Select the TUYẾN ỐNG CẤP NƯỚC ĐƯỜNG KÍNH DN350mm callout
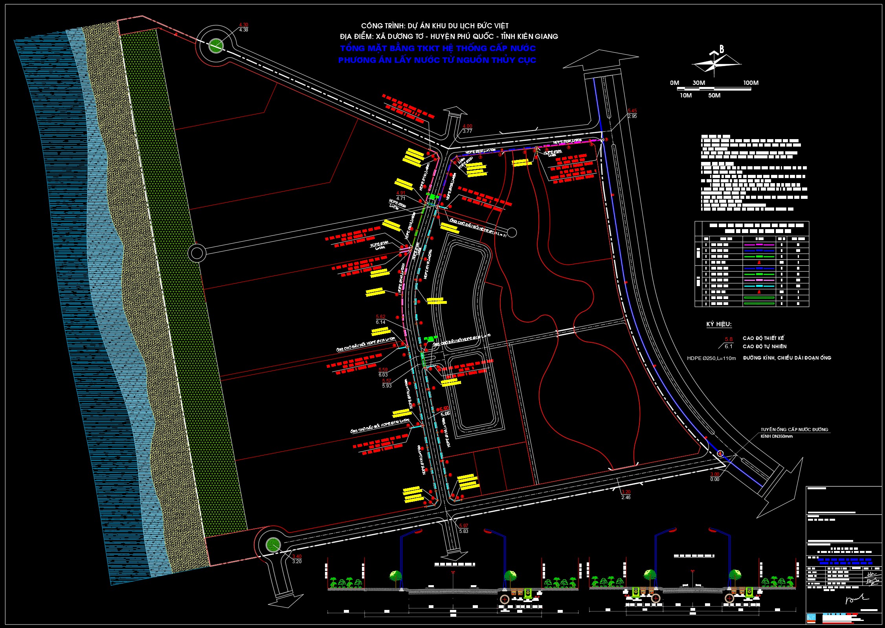 [794, 433]
